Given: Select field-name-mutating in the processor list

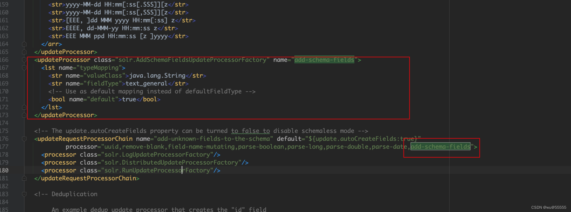Looking at the screenshot, I should tap(201, 147).
